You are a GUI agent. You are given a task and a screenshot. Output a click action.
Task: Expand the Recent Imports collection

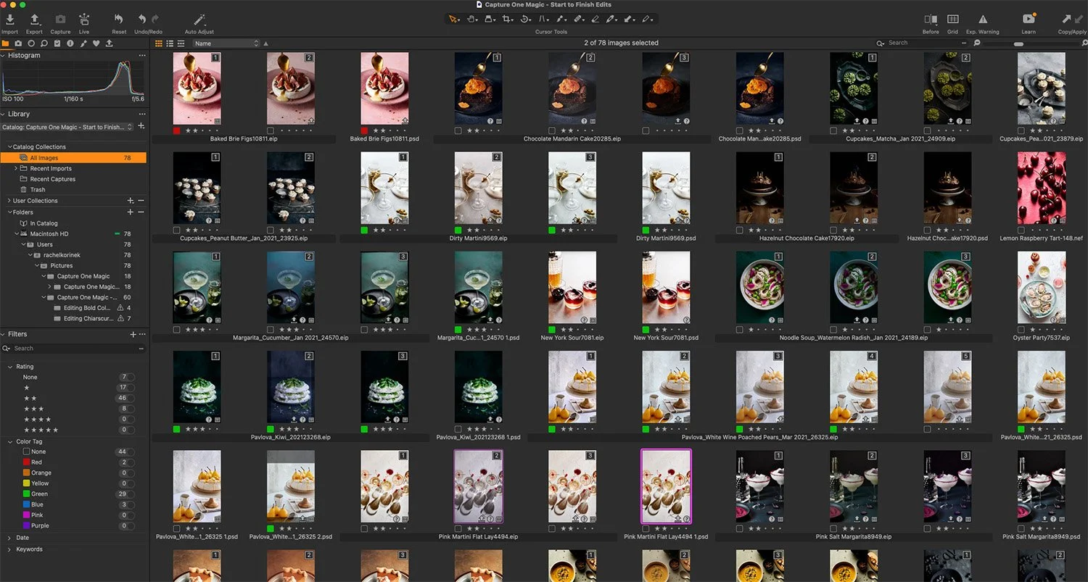[15, 168]
